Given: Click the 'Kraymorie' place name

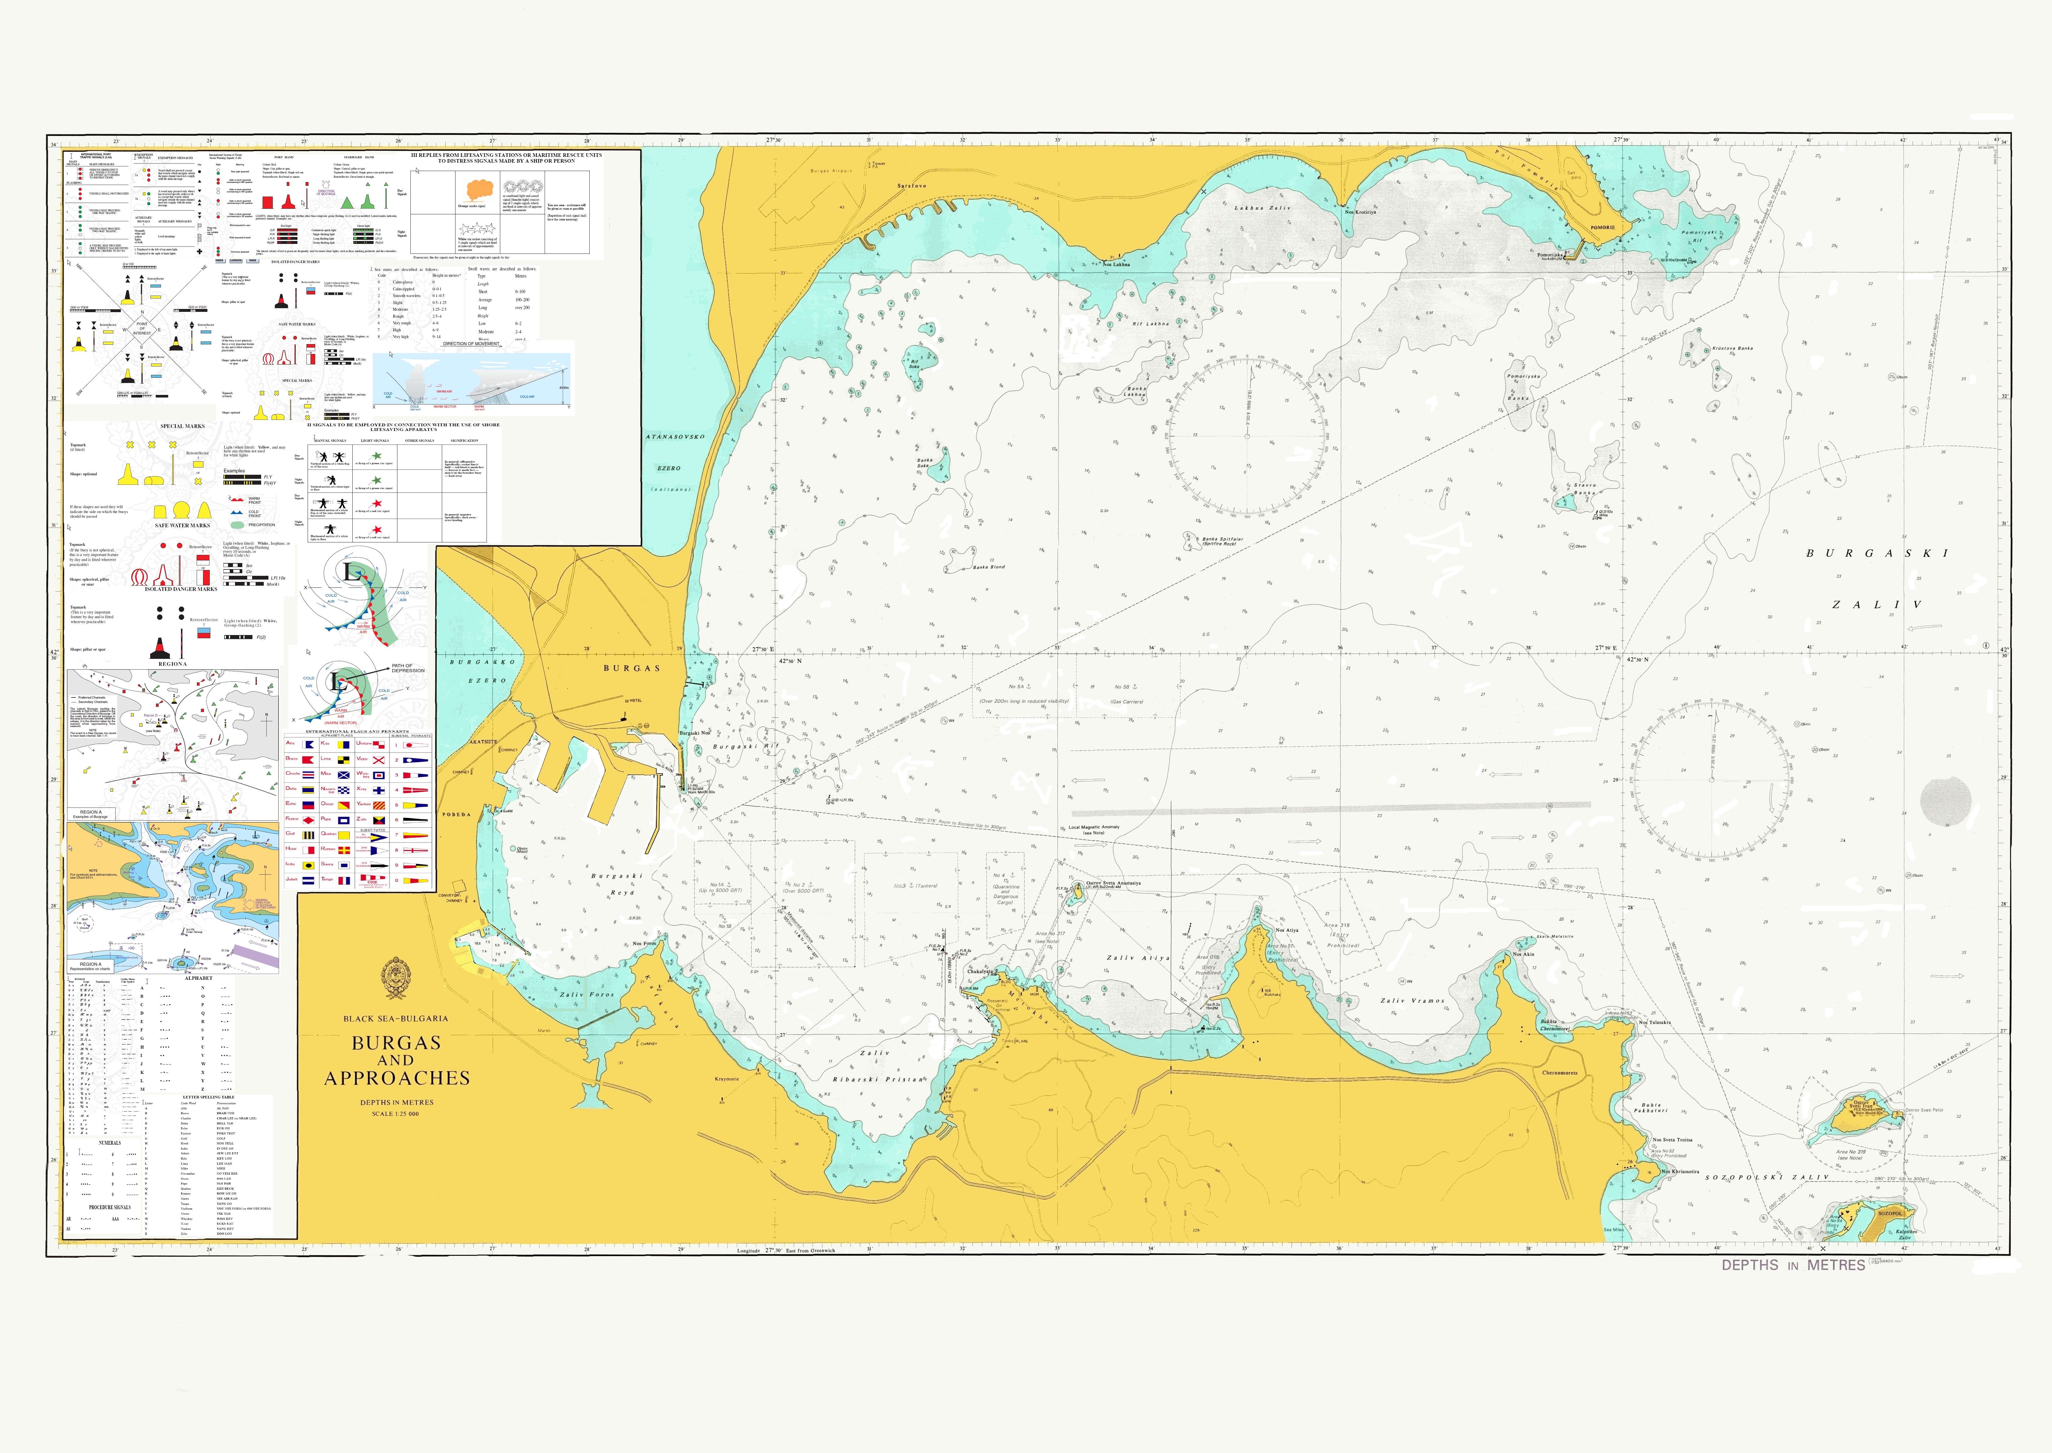Looking at the screenshot, I should [727, 1079].
